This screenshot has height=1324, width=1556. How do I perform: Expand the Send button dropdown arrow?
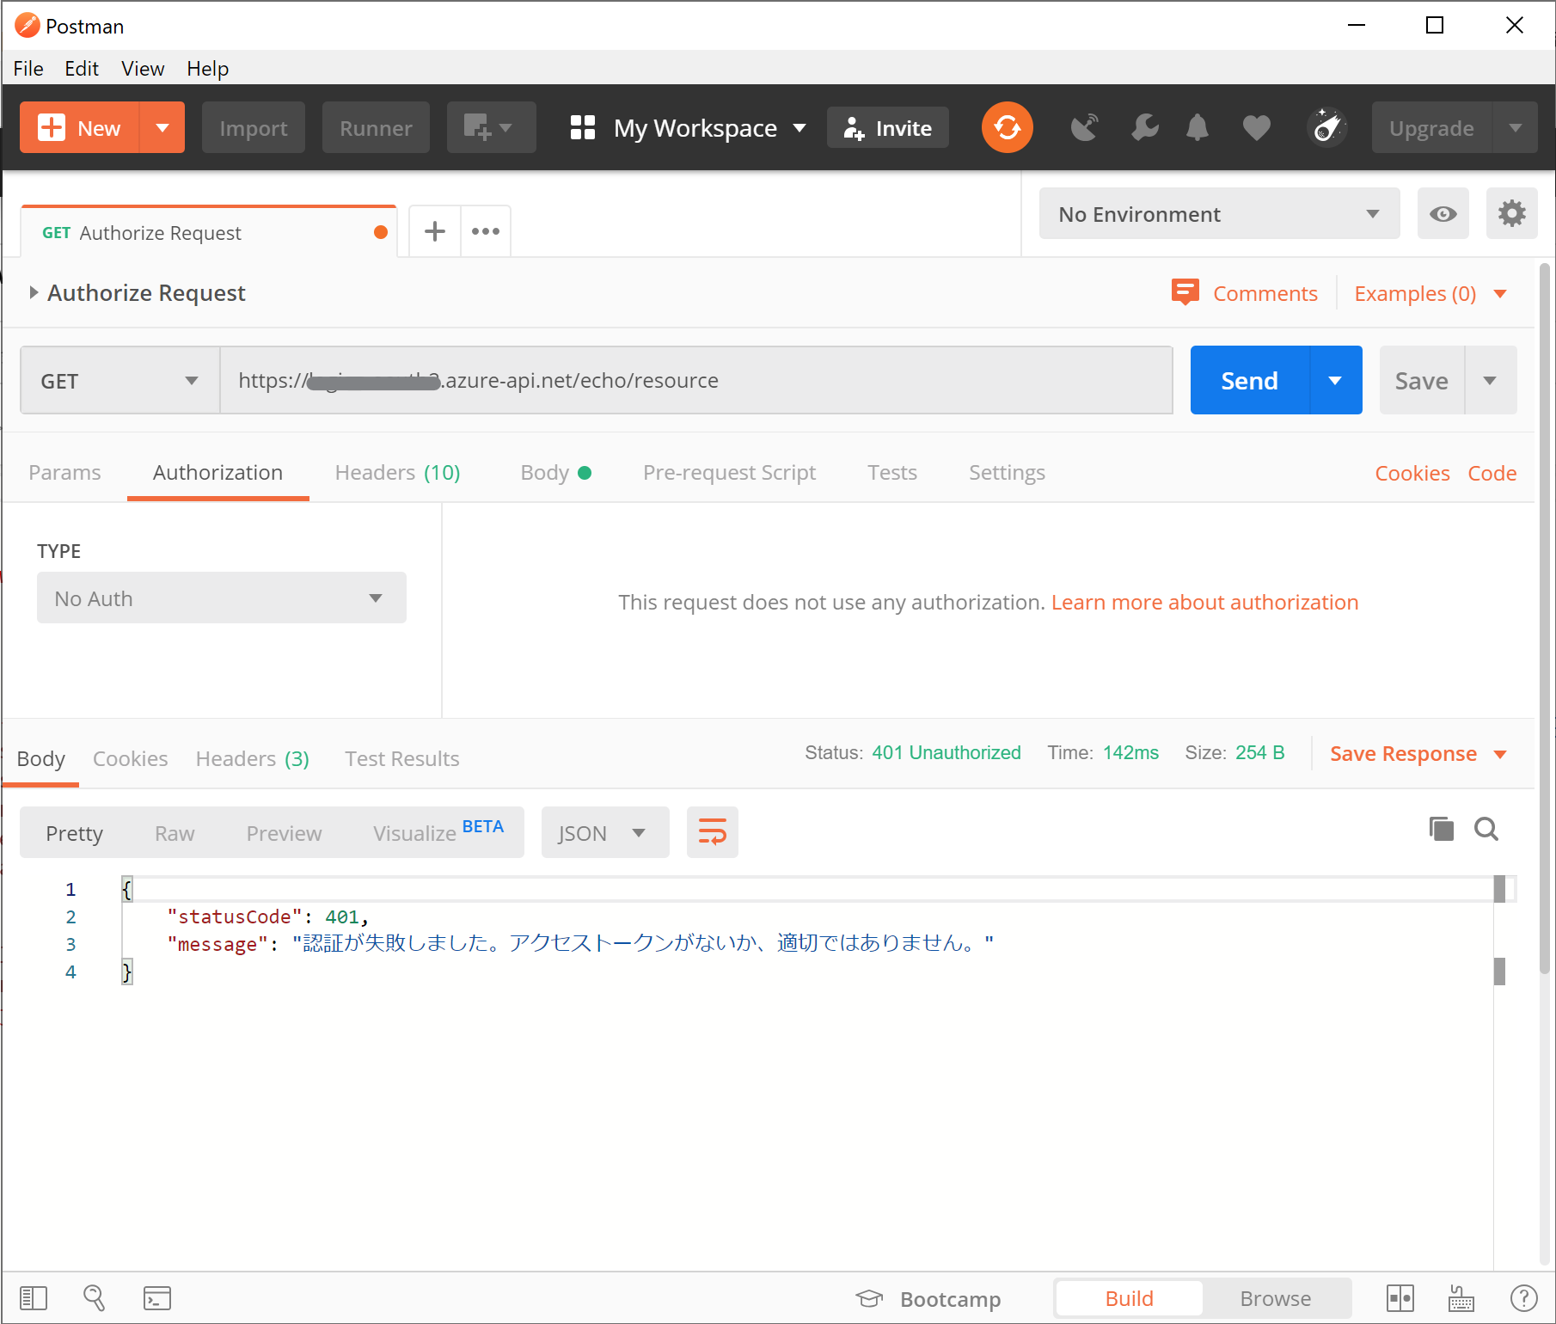pos(1335,380)
